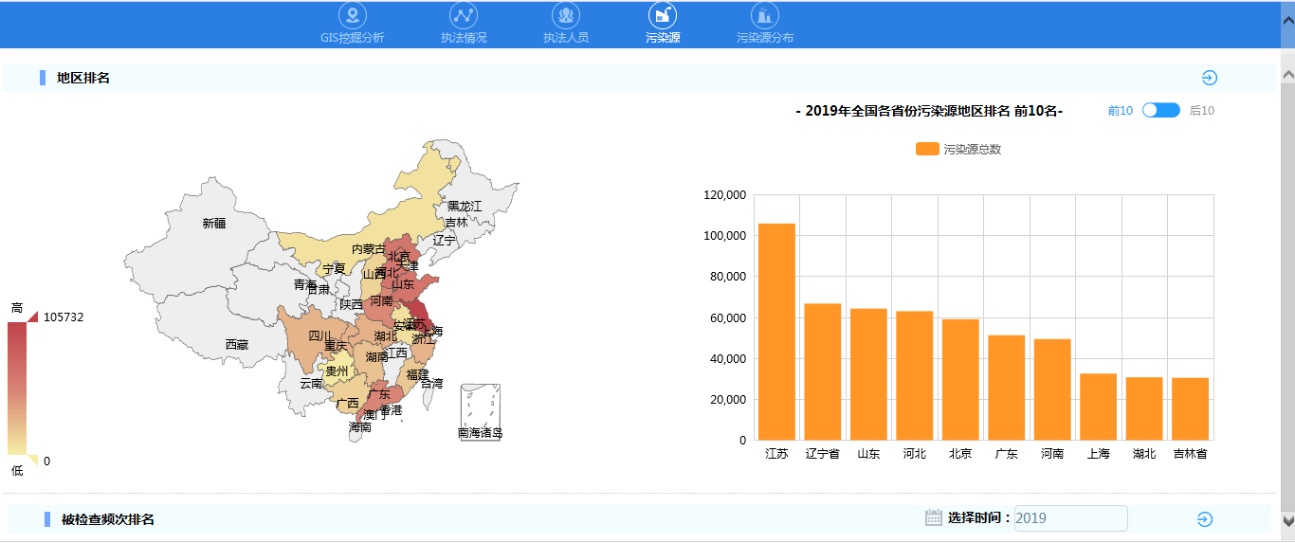Click the high-low color gradient legend bar
The image size is (1295, 543).
17,389
